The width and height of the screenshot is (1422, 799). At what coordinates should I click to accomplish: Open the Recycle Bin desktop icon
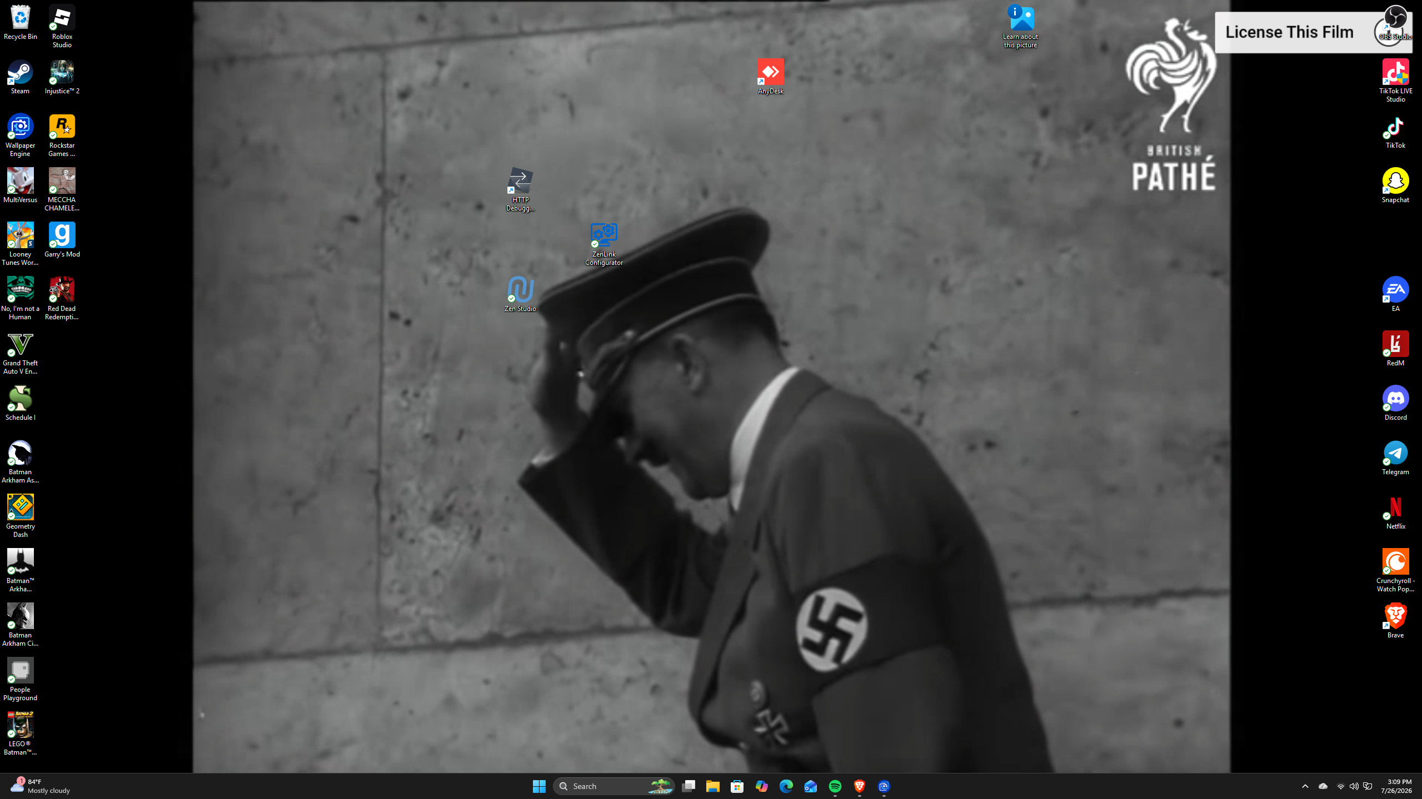(21, 23)
